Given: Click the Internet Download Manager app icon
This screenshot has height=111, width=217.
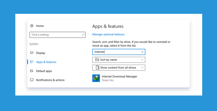Looking at the screenshot, I should pyautogui.click(x=96, y=78).
